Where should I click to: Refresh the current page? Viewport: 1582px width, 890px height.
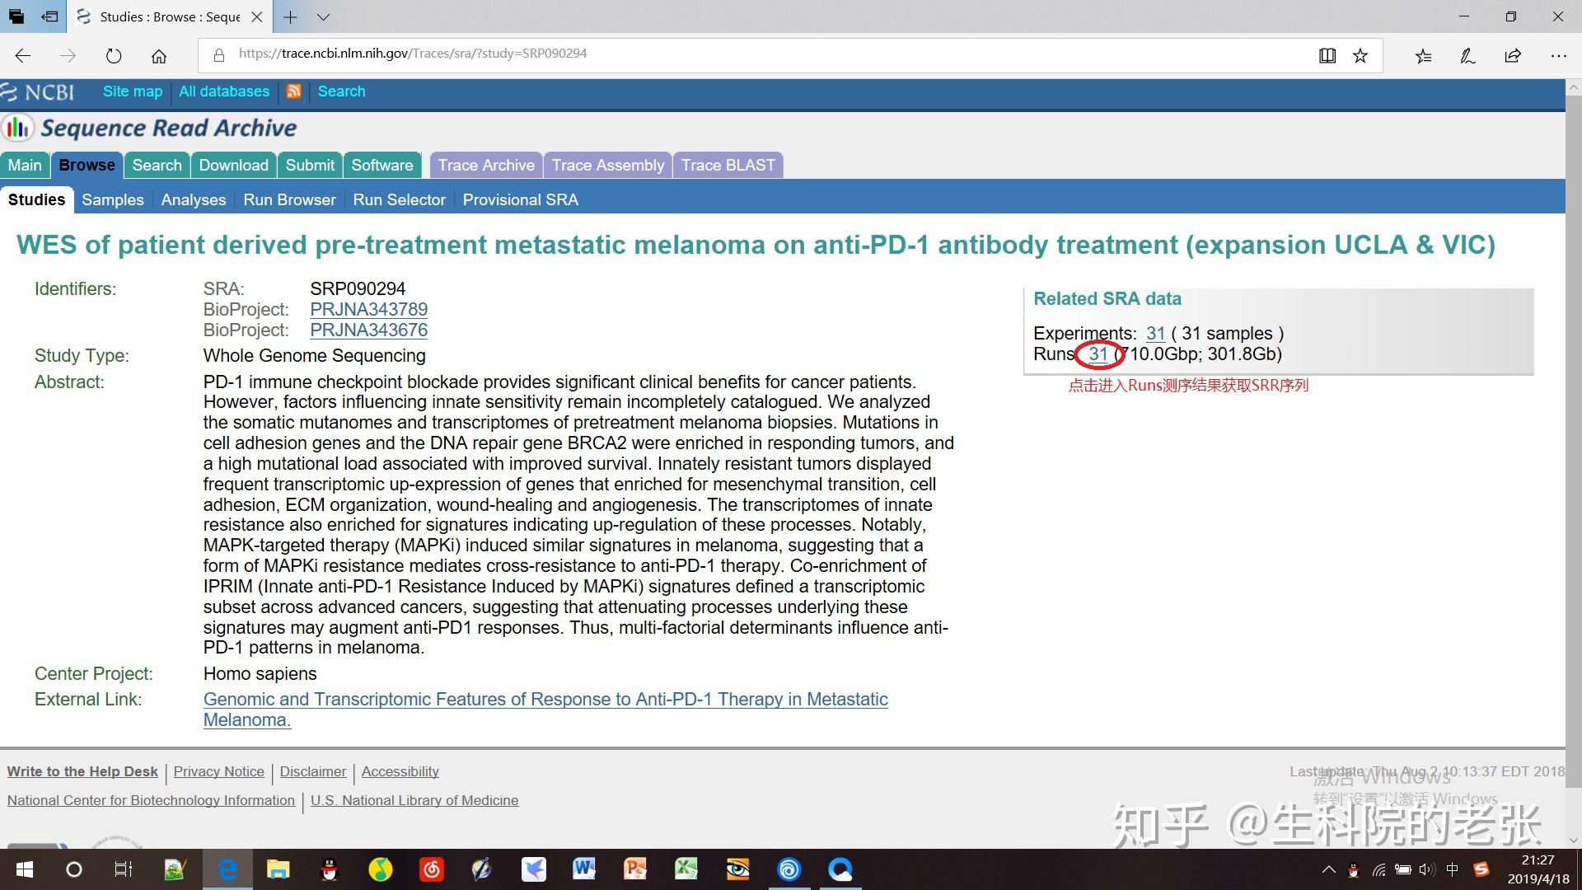click(114, 55)
